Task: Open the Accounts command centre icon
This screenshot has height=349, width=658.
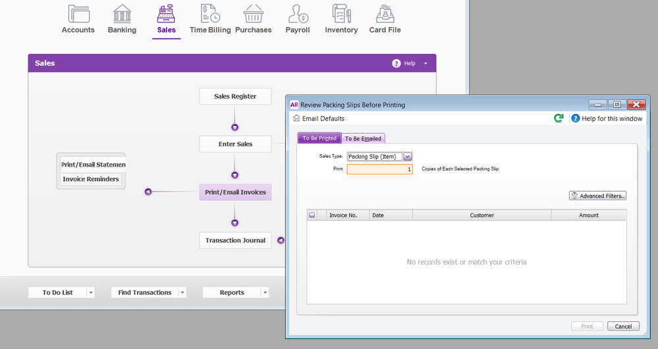Action: [78, 14]
